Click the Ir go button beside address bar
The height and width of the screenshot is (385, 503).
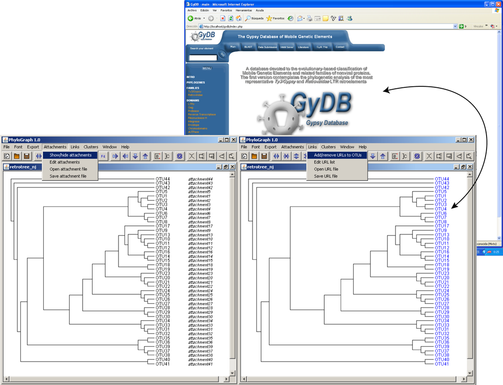click(463, 26)
